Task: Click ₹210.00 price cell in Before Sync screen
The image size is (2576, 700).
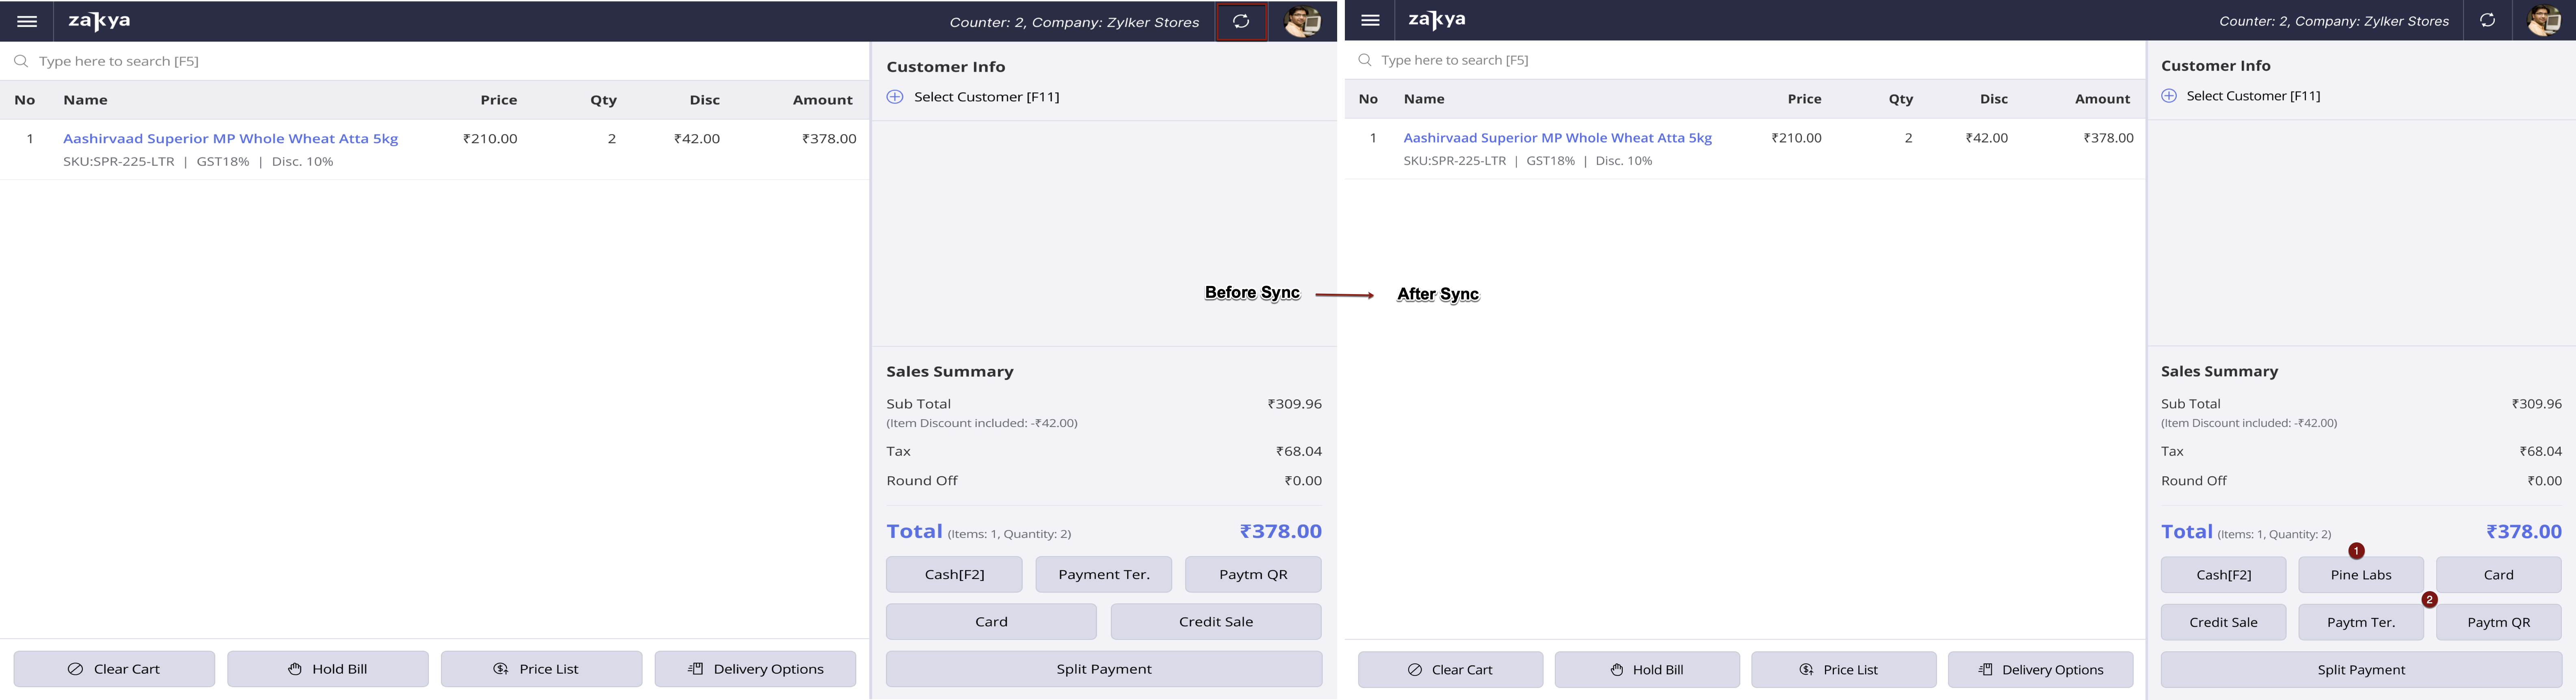Action: coord(490,139)
